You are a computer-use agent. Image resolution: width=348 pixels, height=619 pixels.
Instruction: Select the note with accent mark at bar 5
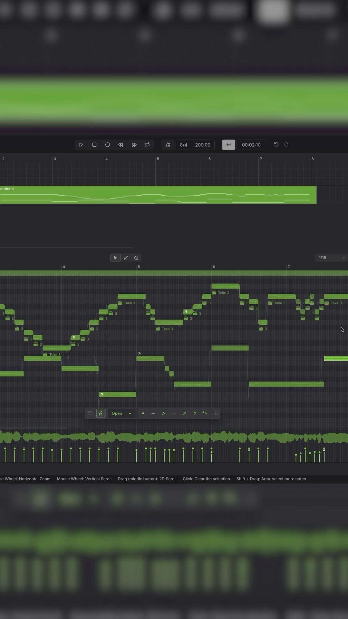tap(150, 359)
